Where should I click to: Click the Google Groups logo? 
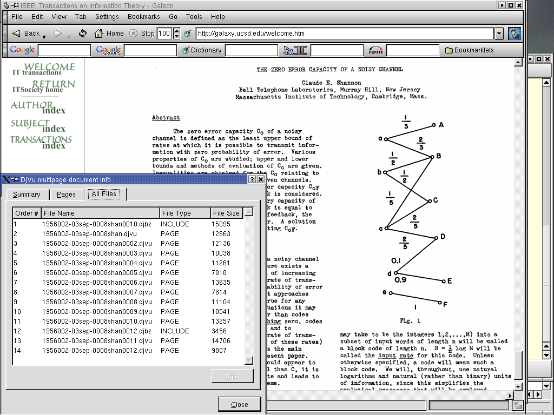pyautogui.click(x=108, y=50)
